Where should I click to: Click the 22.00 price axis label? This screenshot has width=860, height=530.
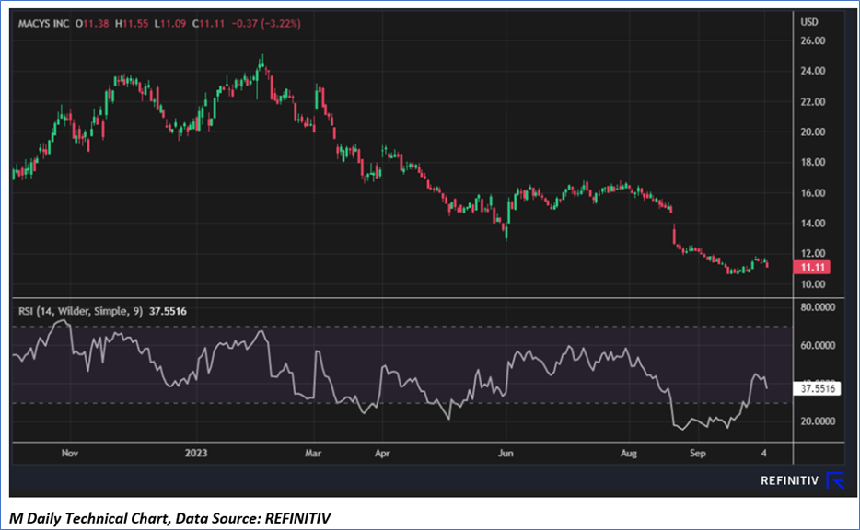pos(813,102)
